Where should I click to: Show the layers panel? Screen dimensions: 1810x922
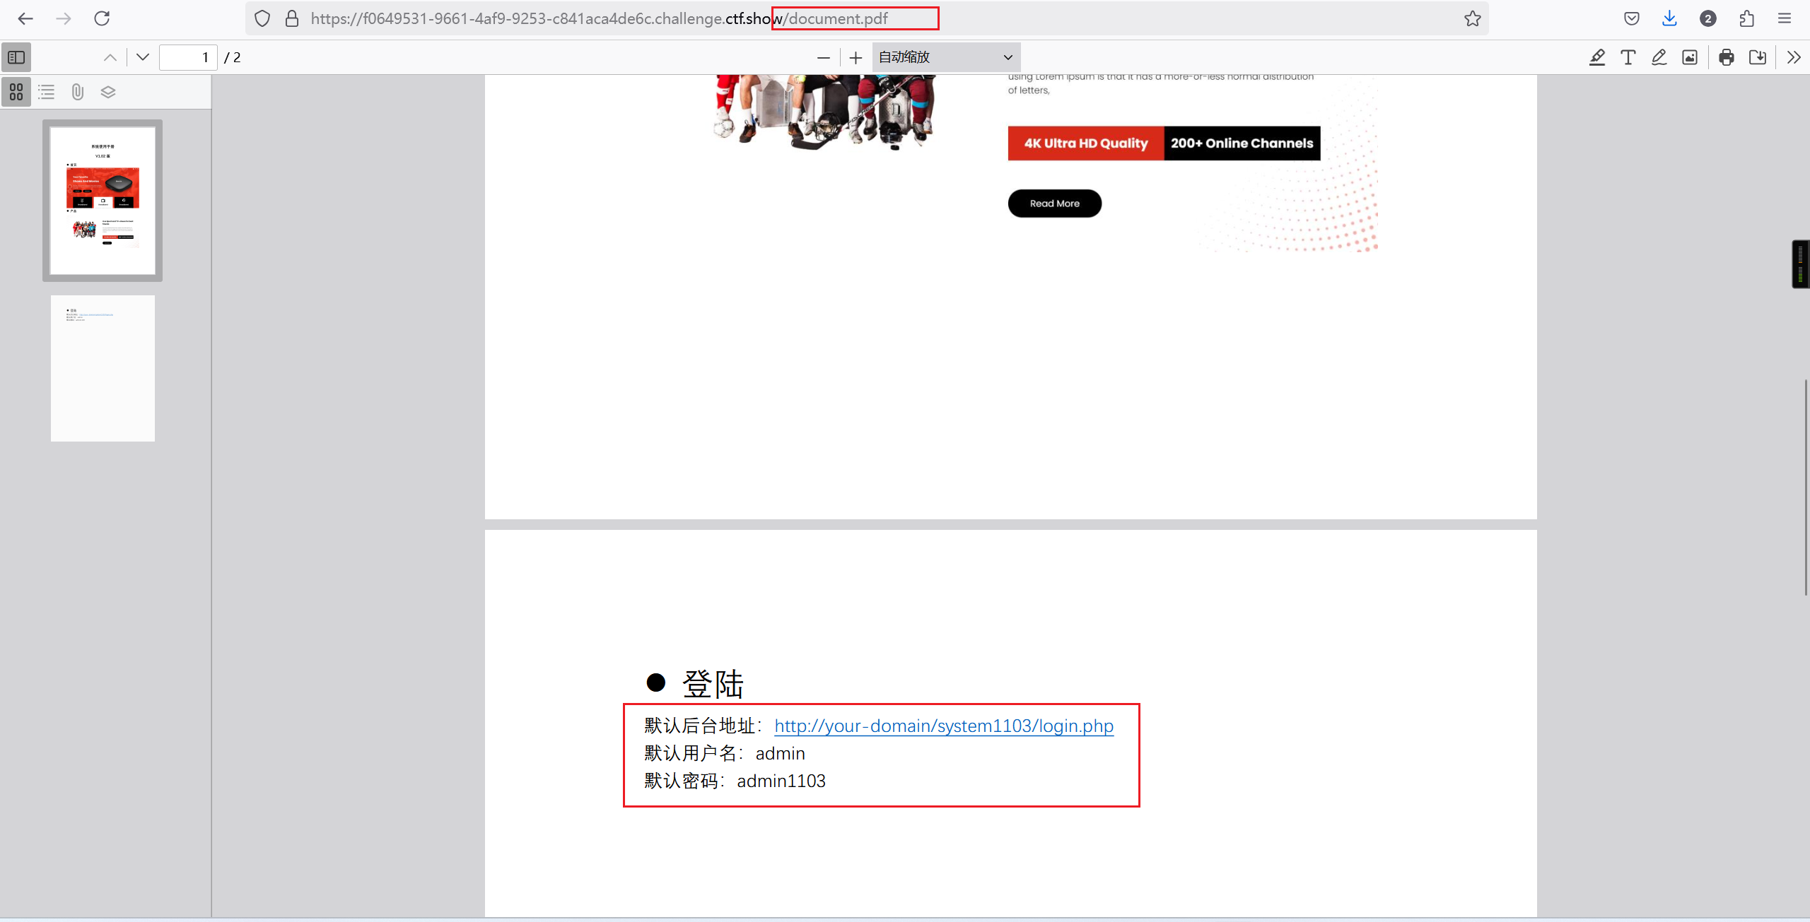coord(108,92)
